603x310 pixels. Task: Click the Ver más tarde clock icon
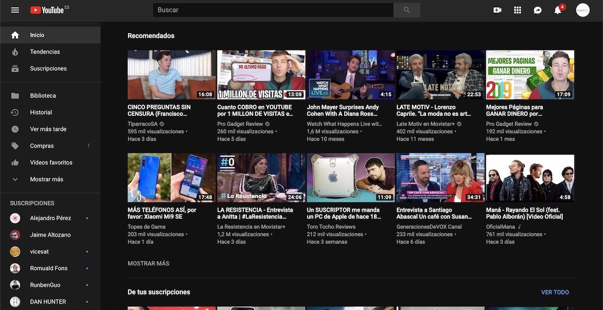(x=15, y=129)
